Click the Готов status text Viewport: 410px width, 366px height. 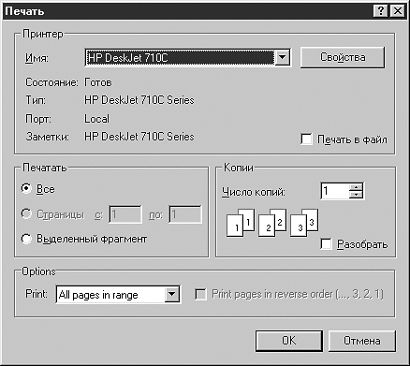pyautogui.click(x=98, y=82)
